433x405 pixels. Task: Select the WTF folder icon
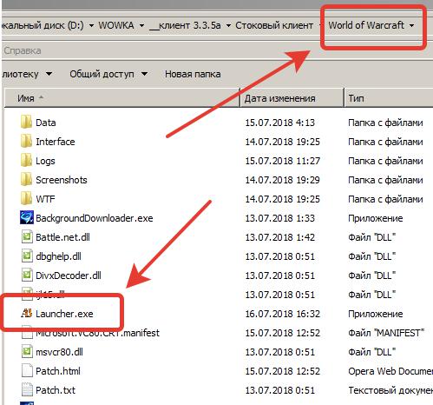pyautogui.click(x=26, y=198)
